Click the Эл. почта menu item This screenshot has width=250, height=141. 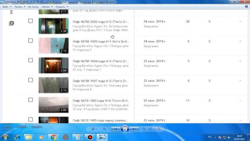(x=33, y=7)
